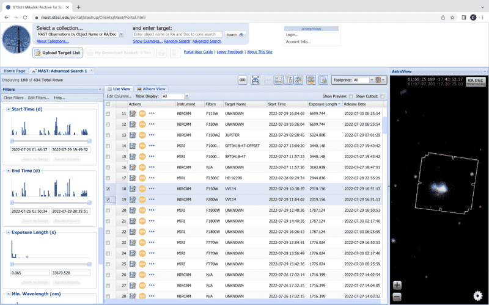Open AstroView settings gear
This screenshot has height=305, width=489.
pyautogui.click(x=477, y=295)
